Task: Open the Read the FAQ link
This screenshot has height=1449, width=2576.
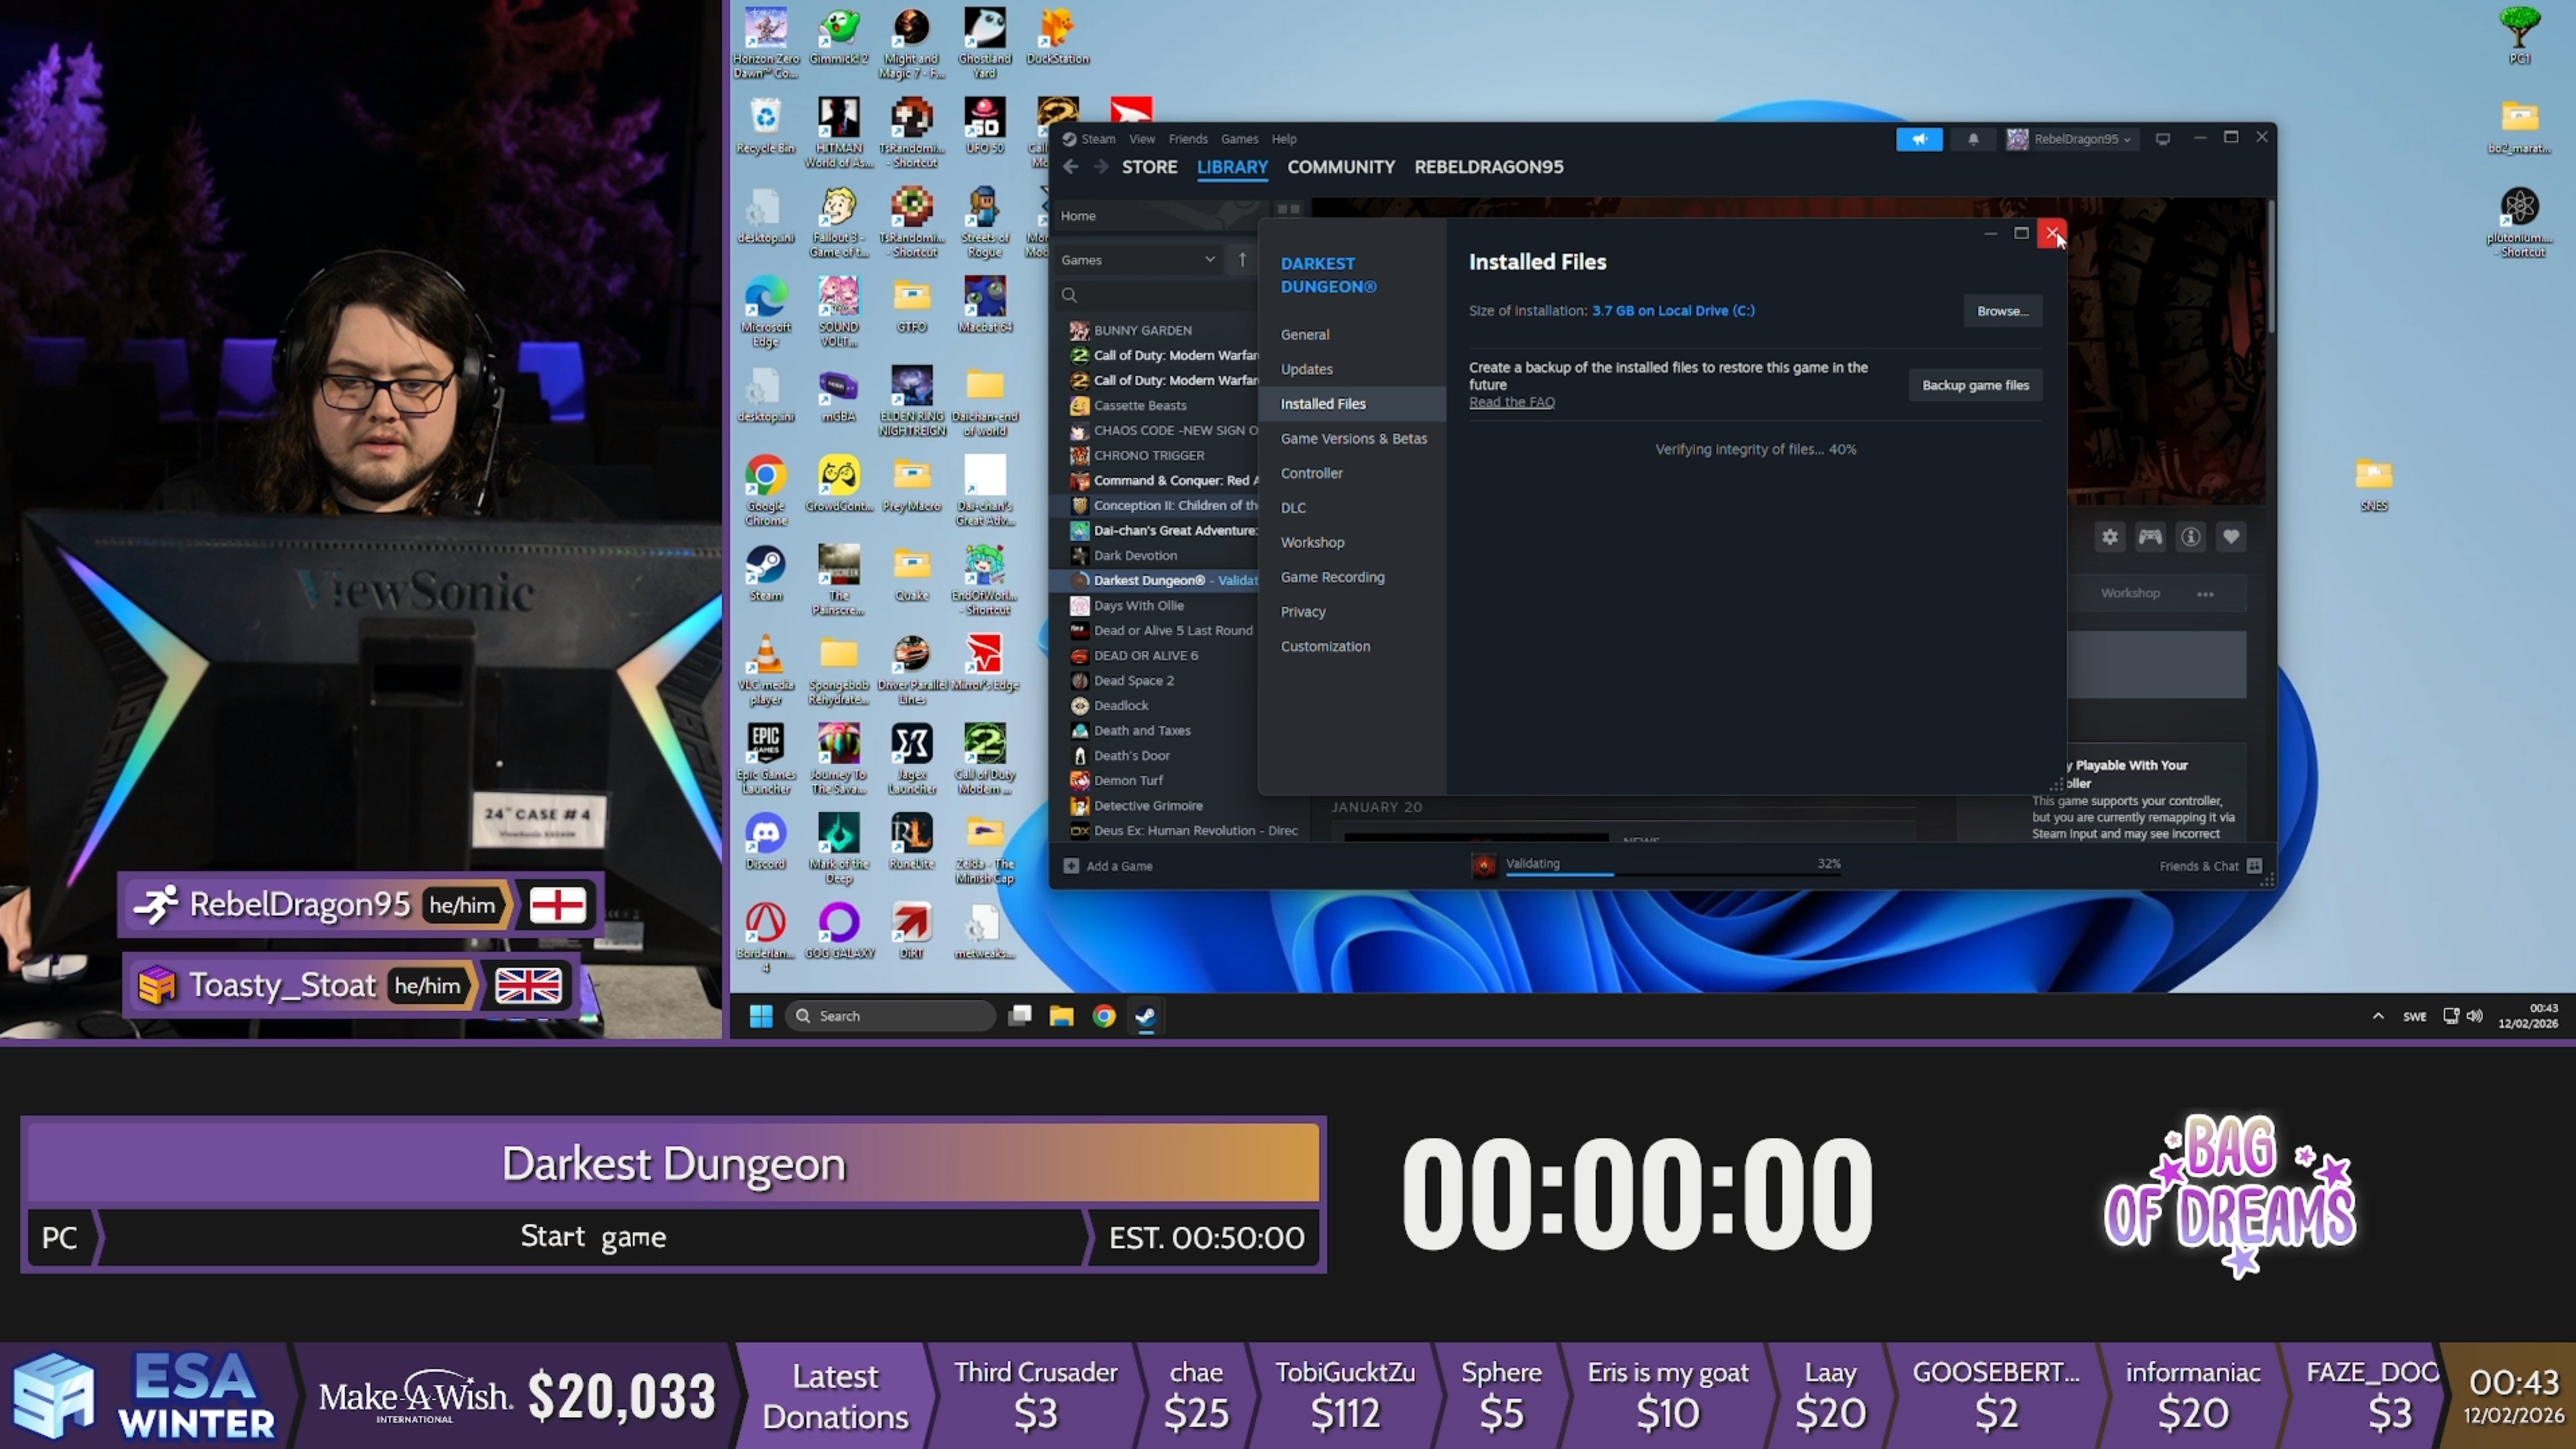Action: tap(1511, 402)
